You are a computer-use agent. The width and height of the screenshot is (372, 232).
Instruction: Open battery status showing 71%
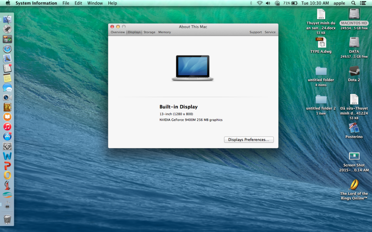[x=290, y=3]
